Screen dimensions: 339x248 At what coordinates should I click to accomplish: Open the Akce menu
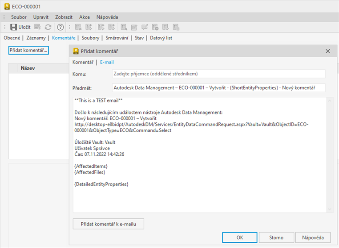[85, 17]
